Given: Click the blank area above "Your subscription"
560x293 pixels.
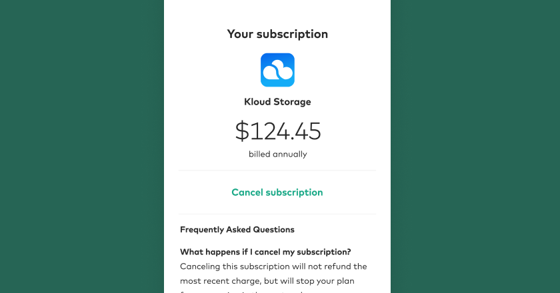Looking at the screenshot, I should 277,11.
